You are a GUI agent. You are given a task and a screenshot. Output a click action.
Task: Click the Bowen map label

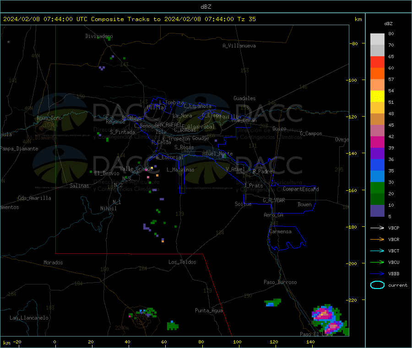click(305, 204)
